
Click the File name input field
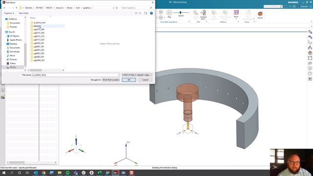(x=74, y=75)
